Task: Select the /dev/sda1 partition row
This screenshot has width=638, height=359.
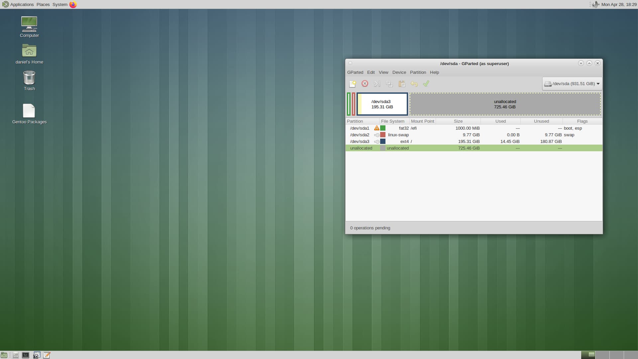Action: [x=474, y=128]
